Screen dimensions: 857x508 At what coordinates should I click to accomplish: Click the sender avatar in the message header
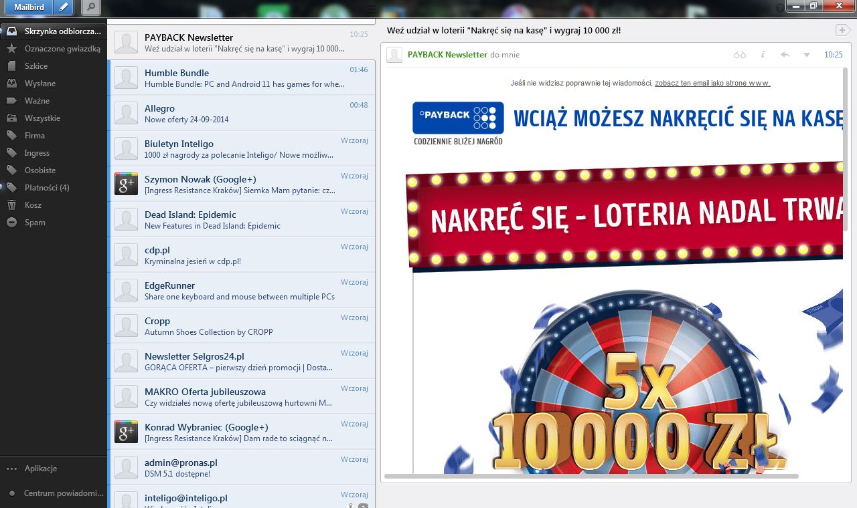tap(394, 55)
